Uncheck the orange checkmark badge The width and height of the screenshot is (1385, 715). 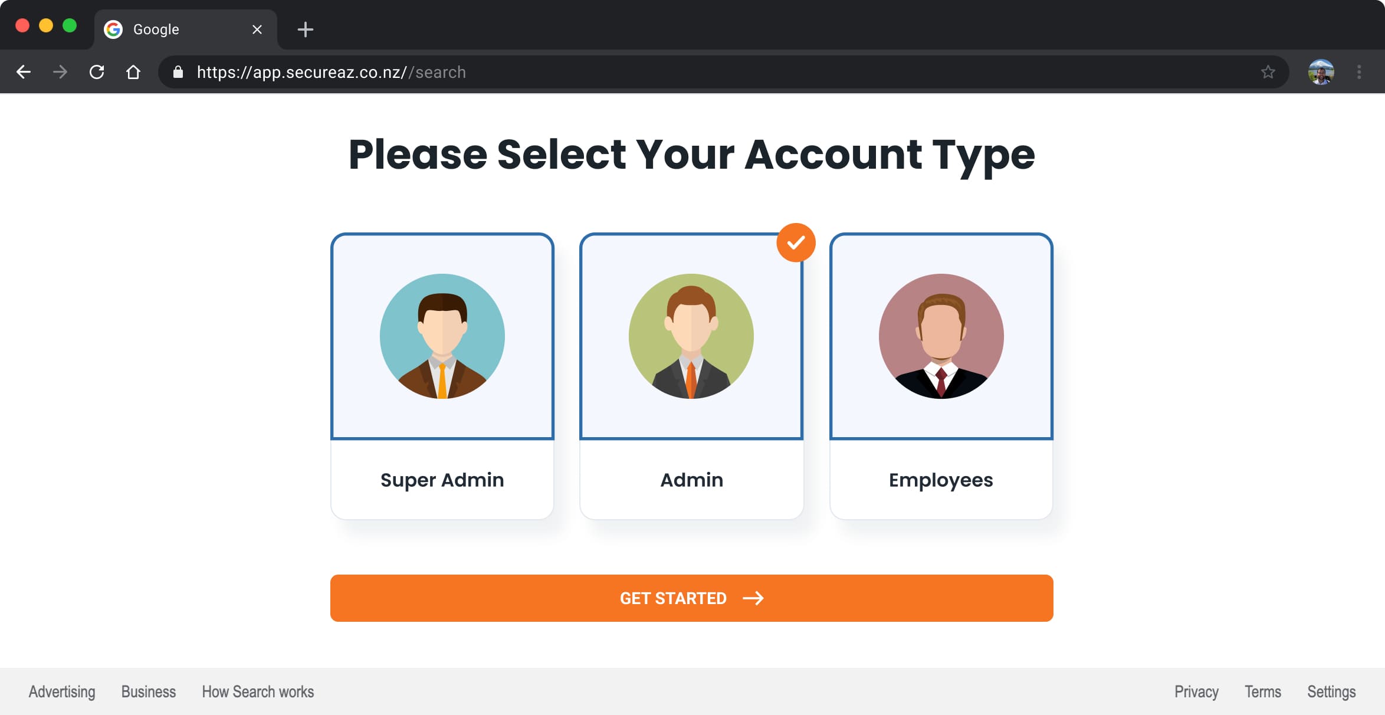pos(796,242)
